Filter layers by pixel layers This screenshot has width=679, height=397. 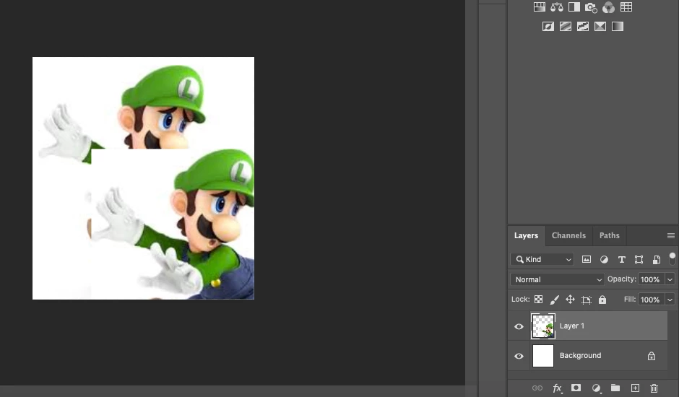587,259
